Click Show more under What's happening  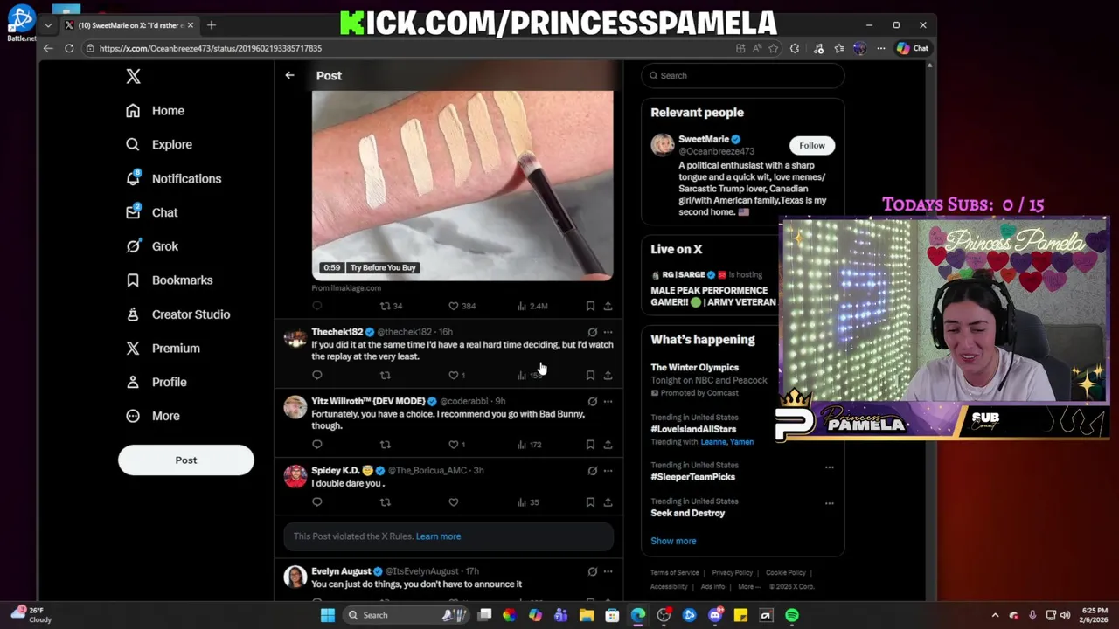[x=673, y=541]
